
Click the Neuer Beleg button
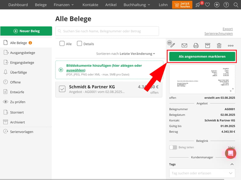26,31
